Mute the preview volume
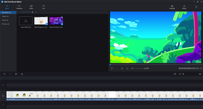The image size is (203, 109). 132,68
